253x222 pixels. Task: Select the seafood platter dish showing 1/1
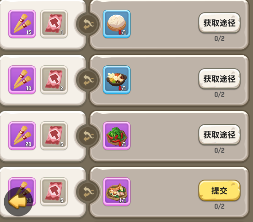coord(117,192)
